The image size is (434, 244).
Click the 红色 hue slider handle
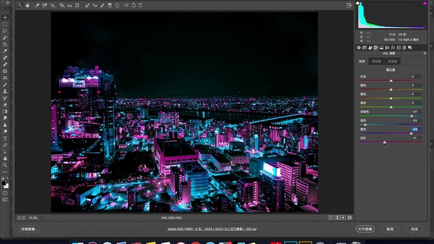(x=391, y=81)
